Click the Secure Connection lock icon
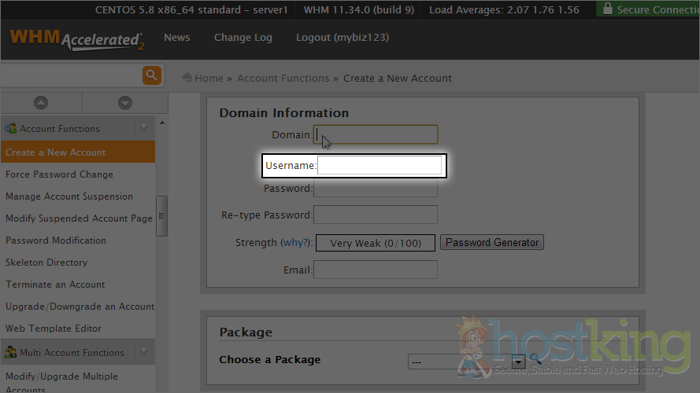 (x=606, y=9)
